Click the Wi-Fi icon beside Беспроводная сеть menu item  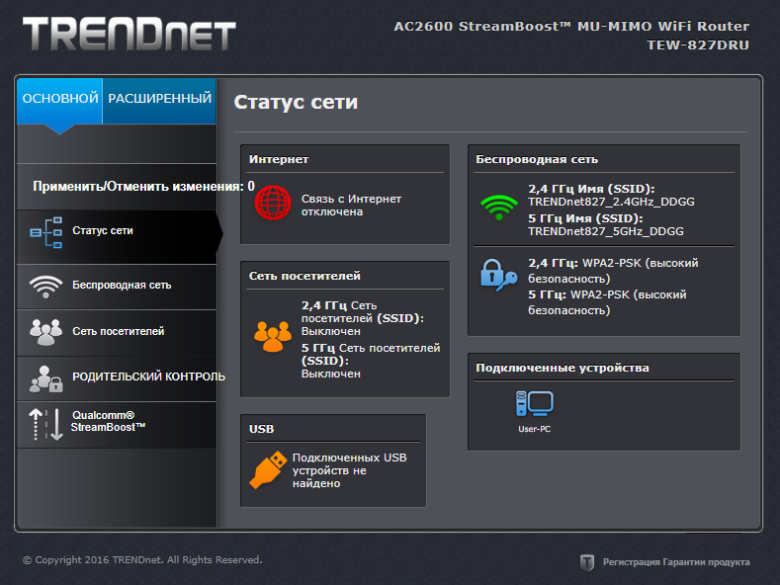click(45, 287)
